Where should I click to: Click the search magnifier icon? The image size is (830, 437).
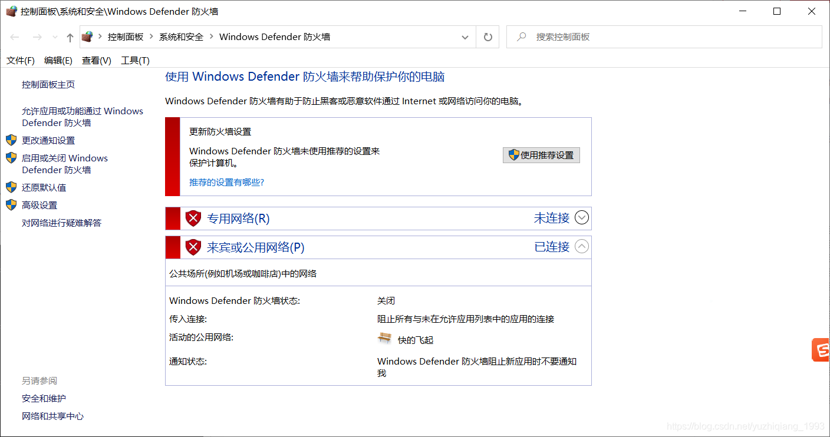click(x=521, y=37)
